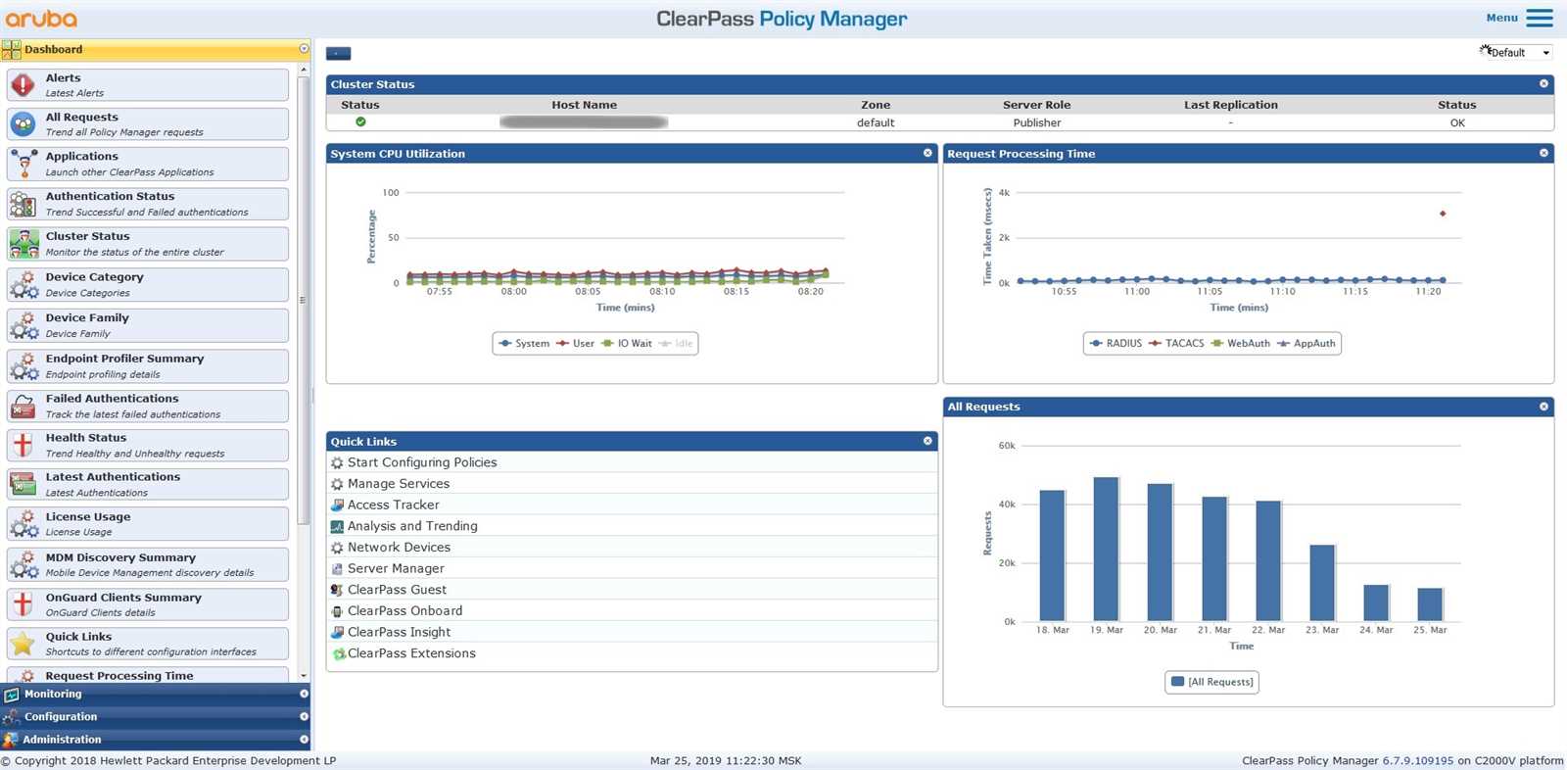The image size is (1567, 770).
Task: Click the OnGuard Clients Summary icon
Action: [23, 604]
